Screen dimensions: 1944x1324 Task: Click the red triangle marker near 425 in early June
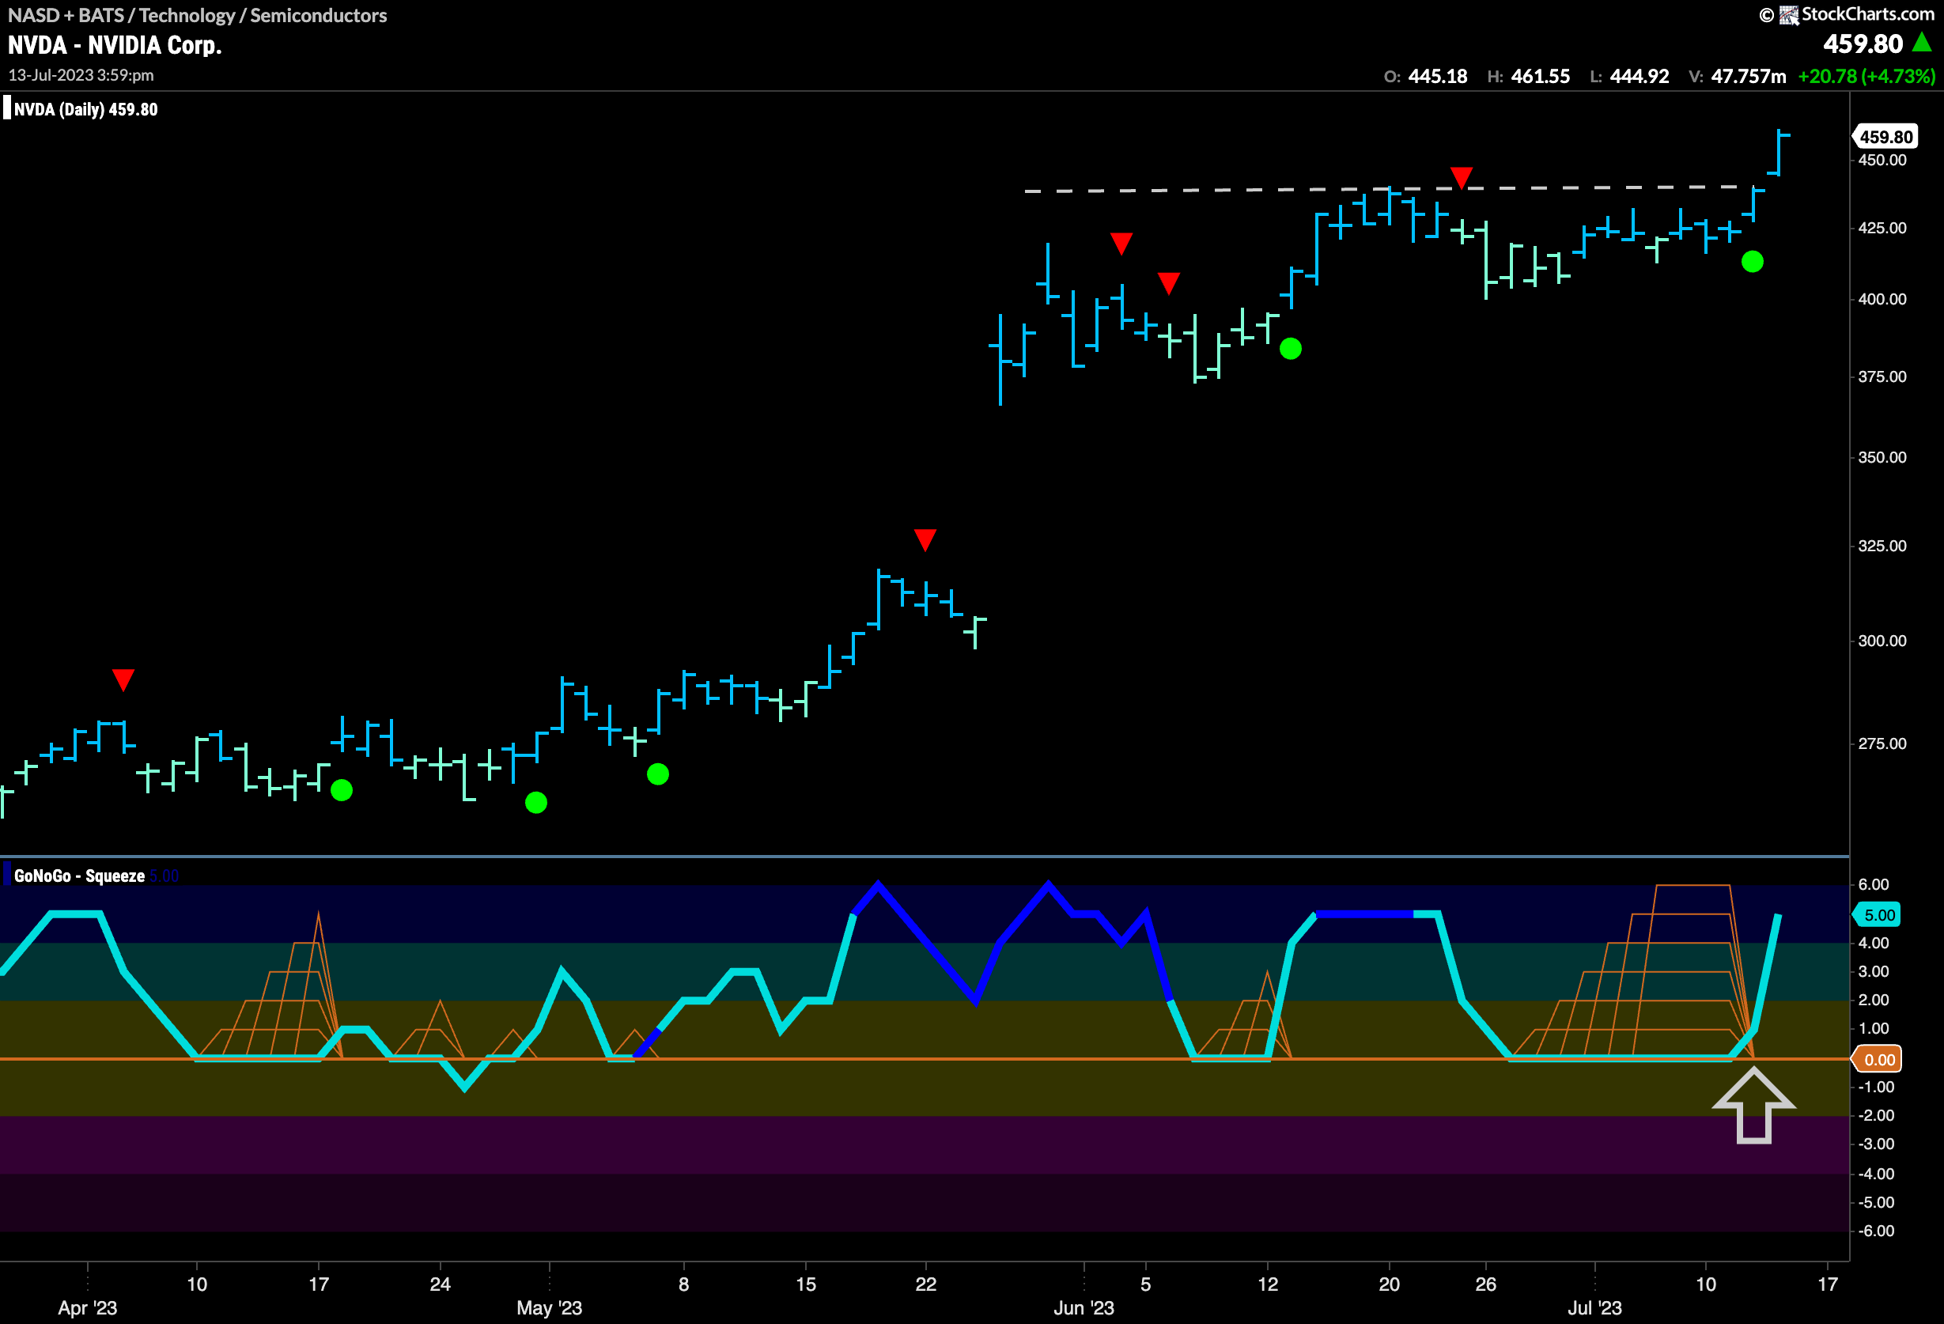coord(1121,244)
